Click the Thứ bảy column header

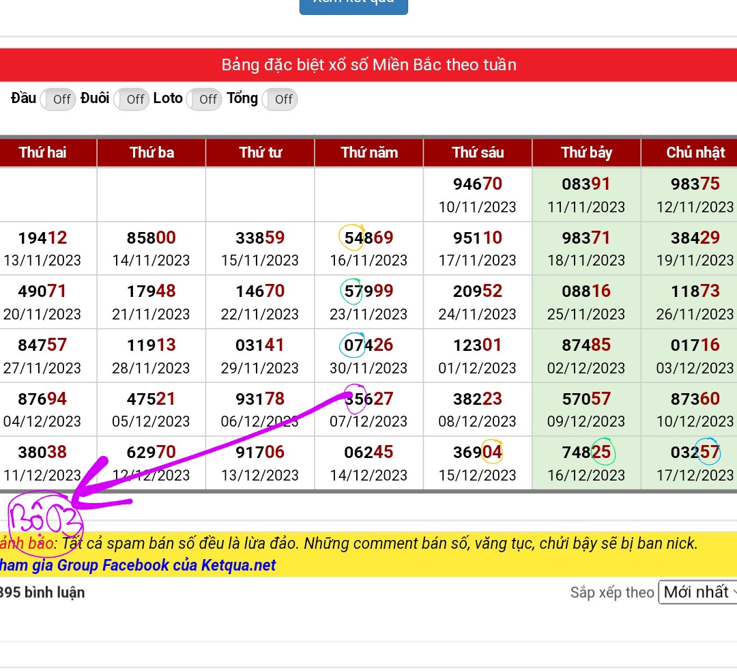pyautogui.click(x=586, y=152)
